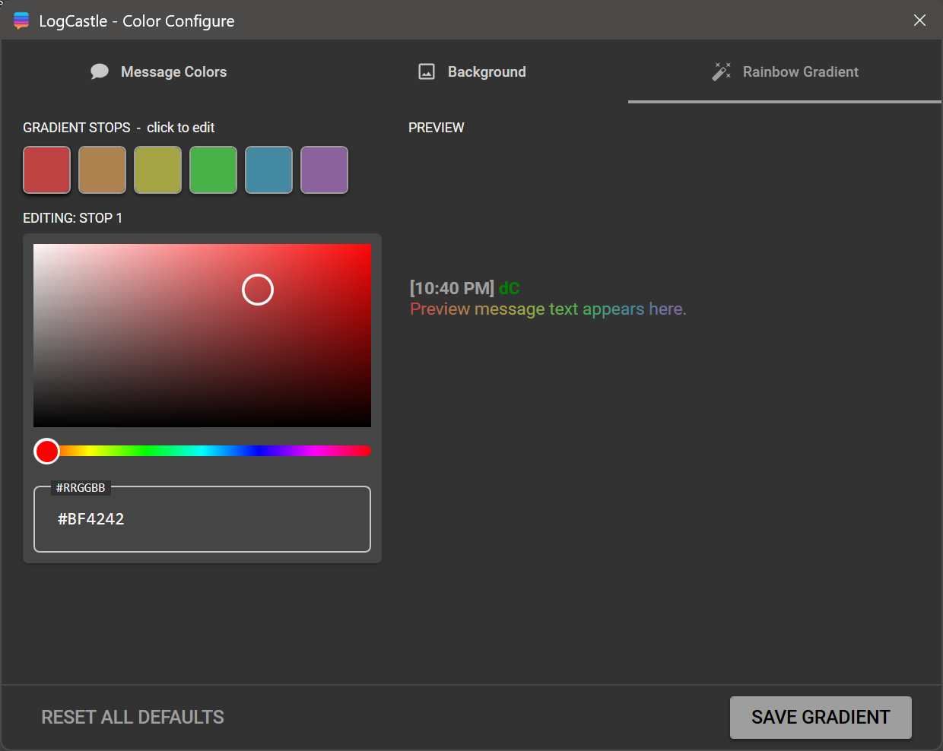Click RESET ALL DEFAULTS
Image resolution: width=943 pixels, height=751 pixels.
click(132, 717)
